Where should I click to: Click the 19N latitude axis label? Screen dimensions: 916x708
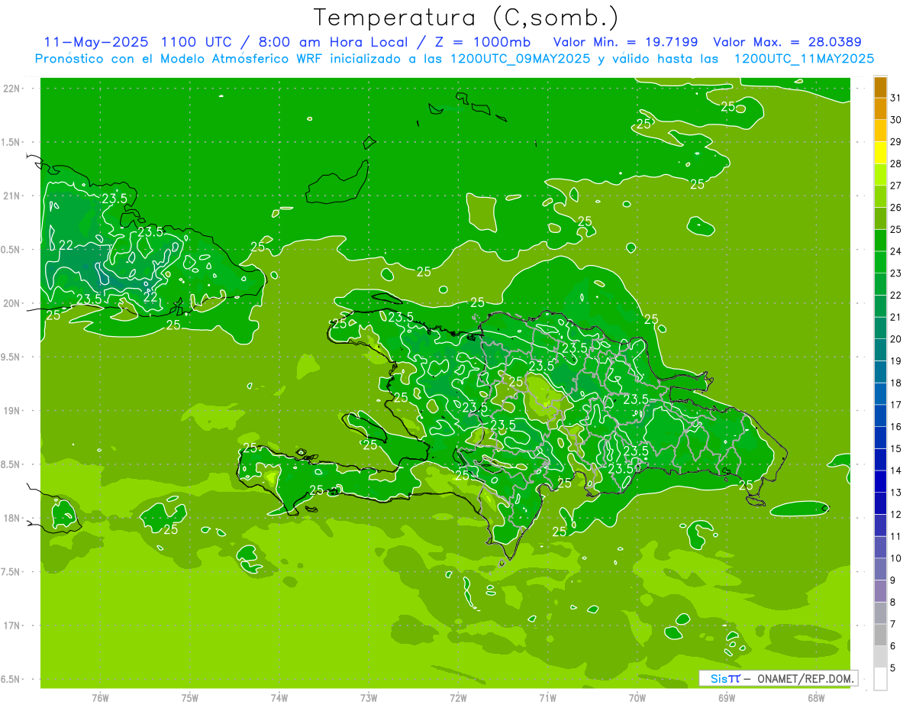tap(13, 411)
